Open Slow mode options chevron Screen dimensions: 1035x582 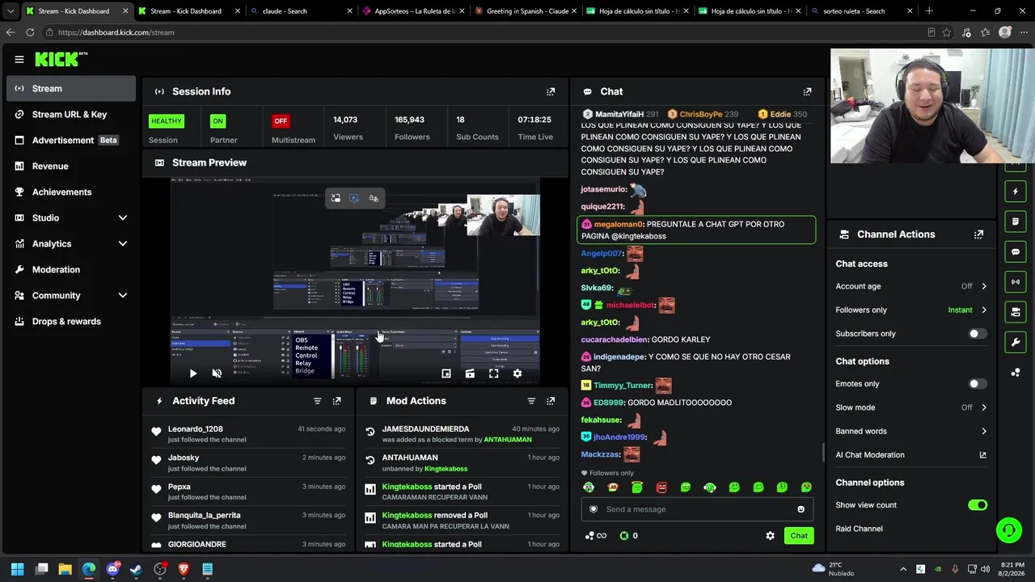pyautogui.click(x=984, y=407)
